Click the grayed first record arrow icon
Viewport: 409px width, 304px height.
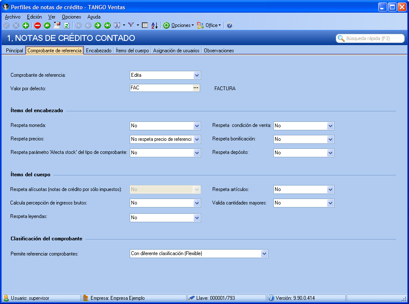[x=78, y=25]
